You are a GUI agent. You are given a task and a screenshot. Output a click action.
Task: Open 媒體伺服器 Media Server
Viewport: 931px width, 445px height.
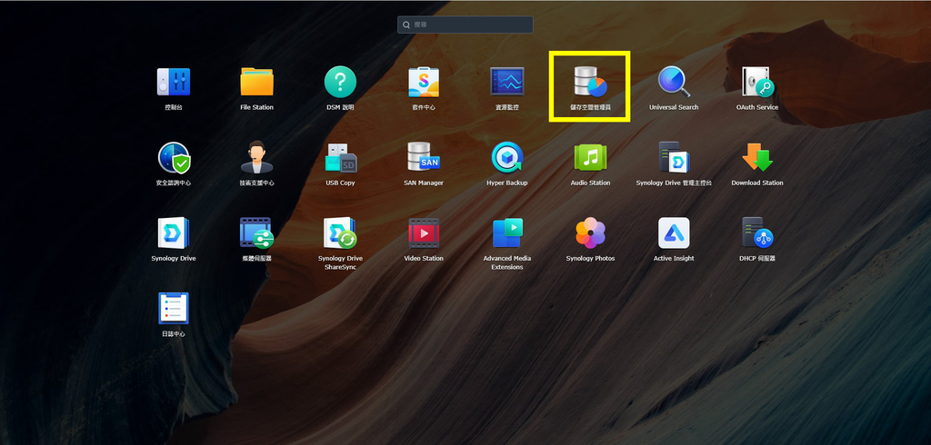[x=257, y=232]
